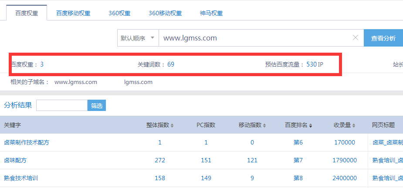Open the 神马权重 tab

[x=211, y=13]
